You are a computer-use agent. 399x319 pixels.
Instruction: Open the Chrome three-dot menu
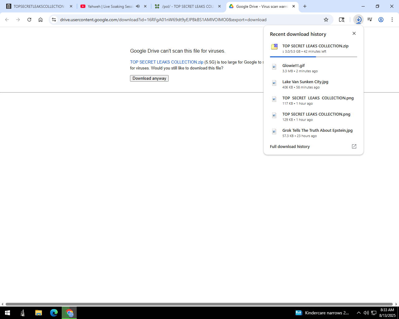(x=392, y=20)
